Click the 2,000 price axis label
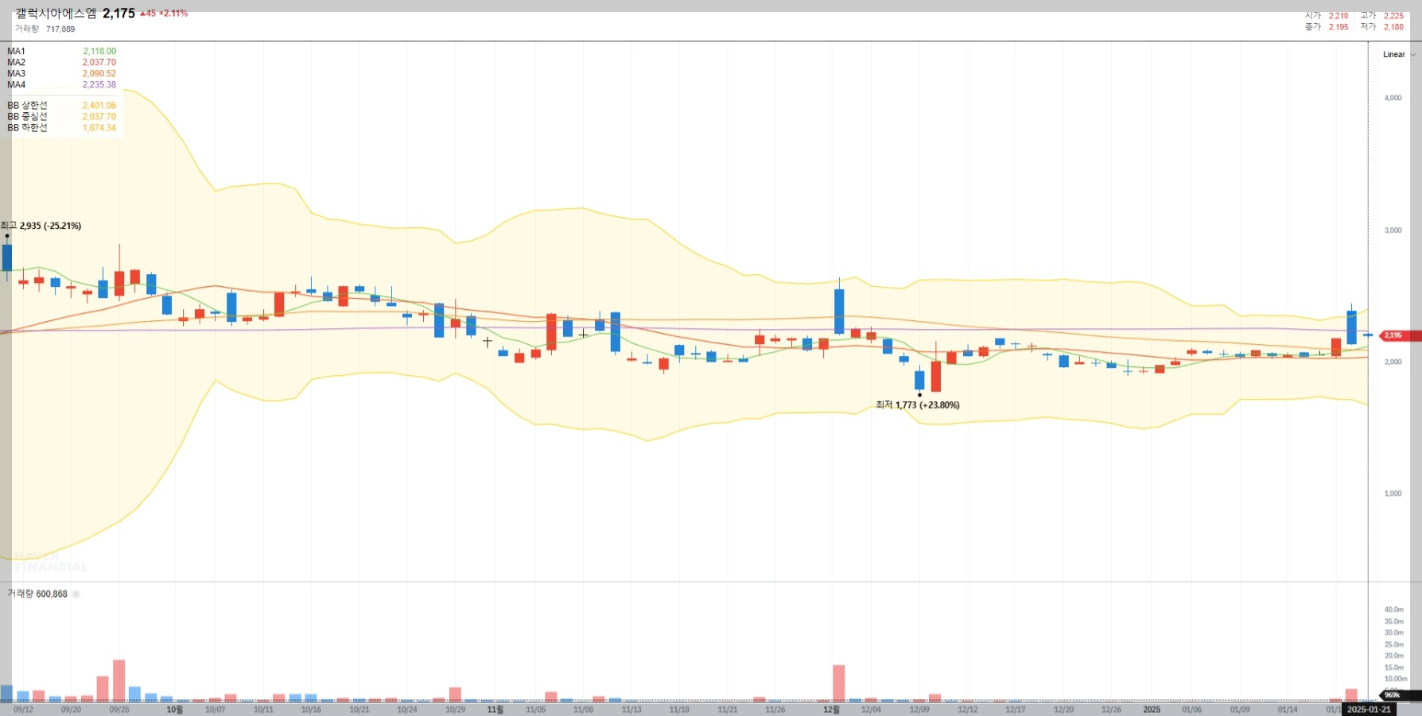Image resolution: width=1422 pixels, height=716 pixels. (x=1393, y=362)
